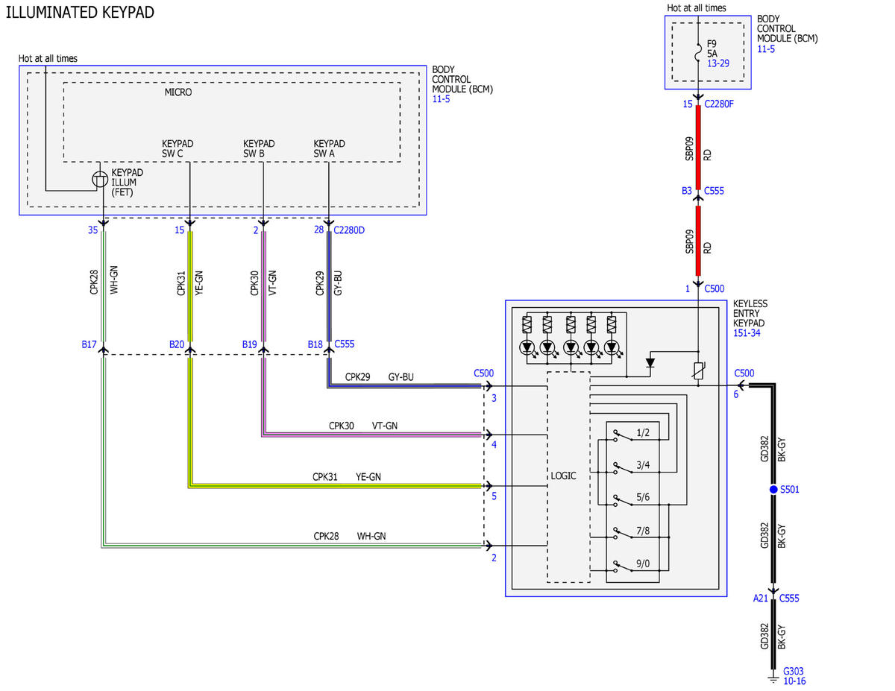Click the G303 ground symbol

tap(773, 678)
